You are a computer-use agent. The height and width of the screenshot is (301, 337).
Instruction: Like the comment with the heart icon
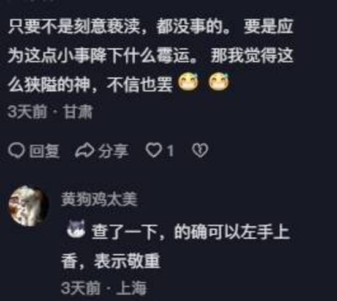click(153, 150)
